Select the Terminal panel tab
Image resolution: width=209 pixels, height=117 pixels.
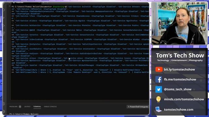coord(37,107)
